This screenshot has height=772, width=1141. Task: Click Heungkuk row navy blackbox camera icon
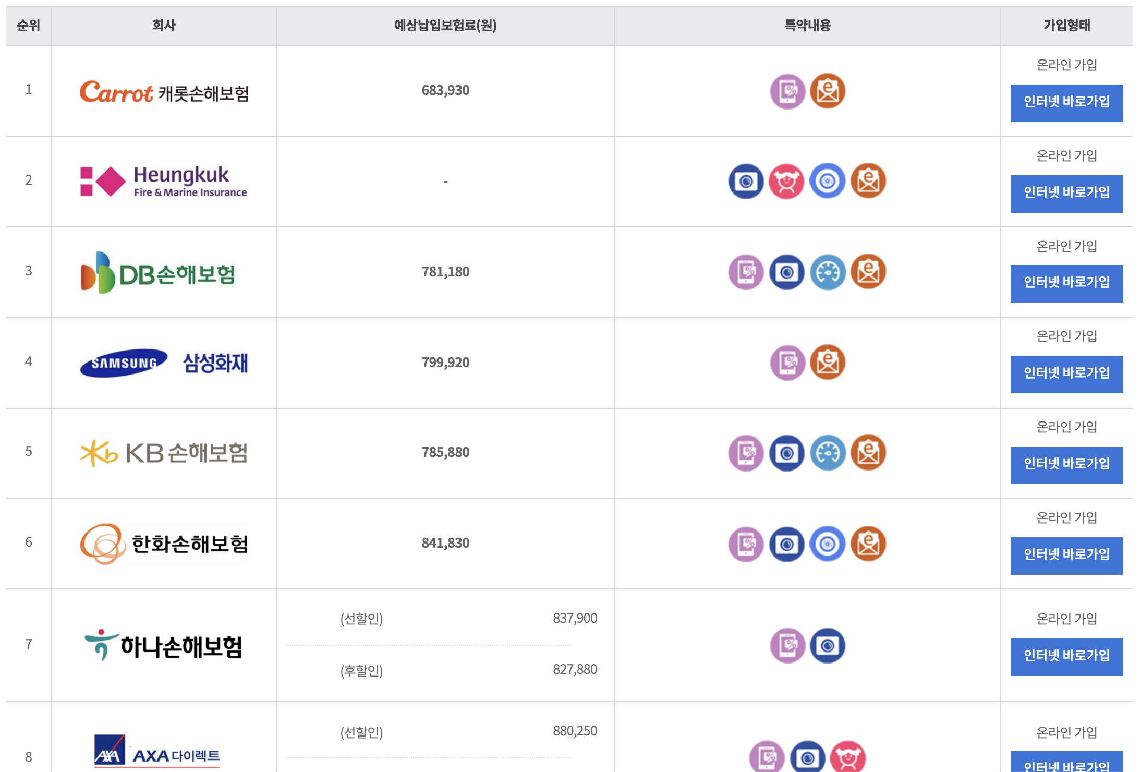click(746, 182)
